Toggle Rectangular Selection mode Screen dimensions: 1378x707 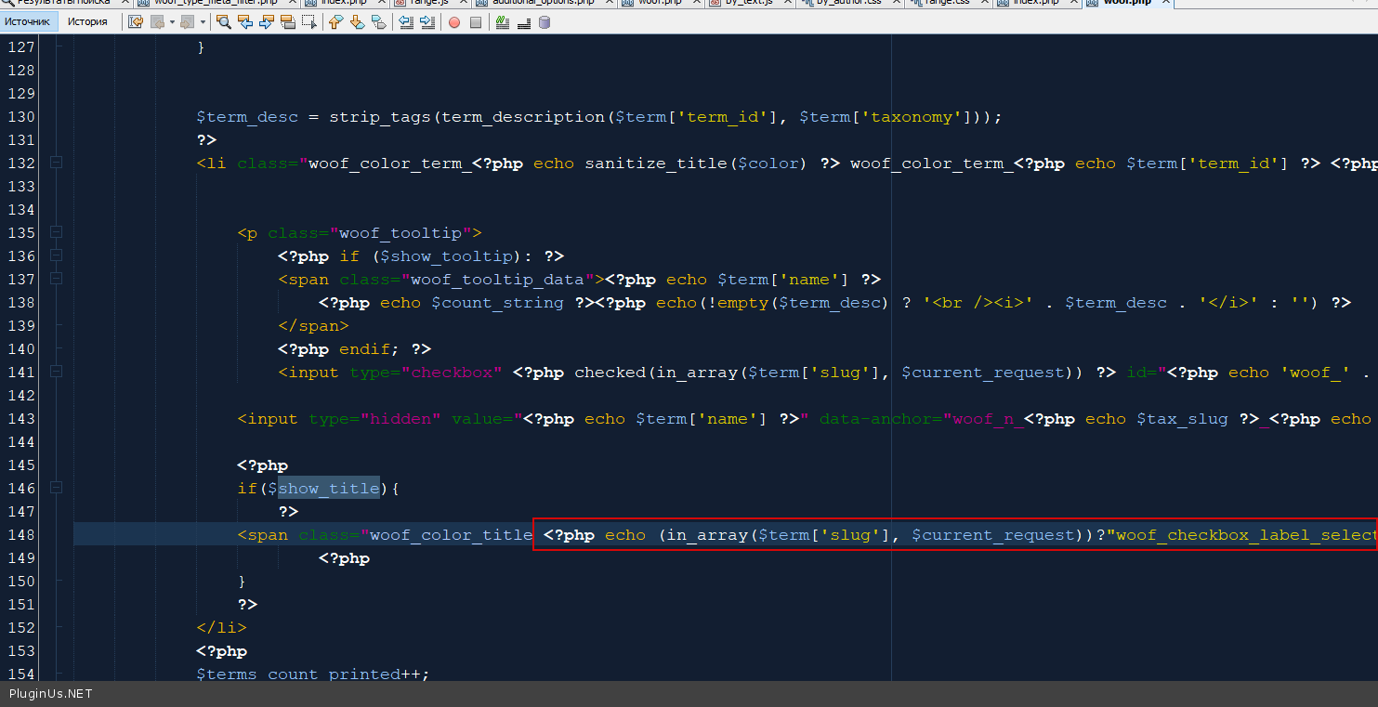coord(308,22)
